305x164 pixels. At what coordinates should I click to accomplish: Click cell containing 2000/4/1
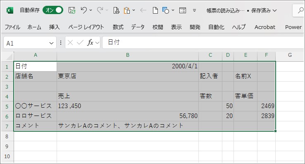(128, 66)
